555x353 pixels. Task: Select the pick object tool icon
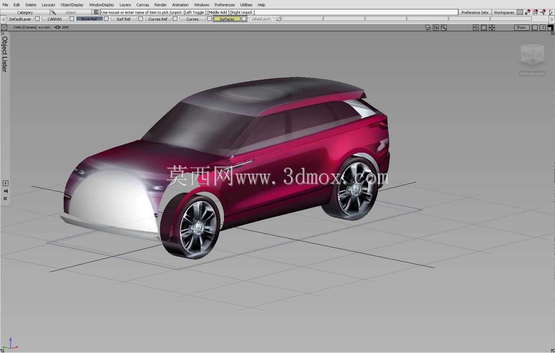coord(54,12)
